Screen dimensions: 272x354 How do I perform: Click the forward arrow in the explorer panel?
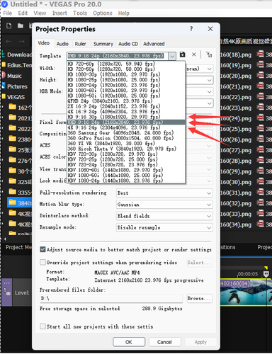22,42
